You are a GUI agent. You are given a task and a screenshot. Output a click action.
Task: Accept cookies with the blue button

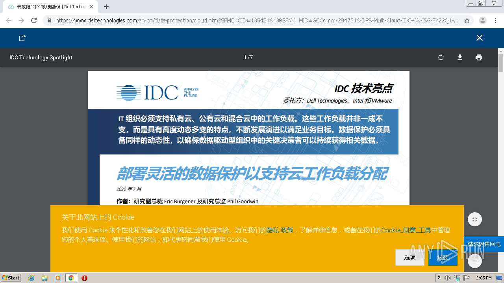click(x=443, y=257)
